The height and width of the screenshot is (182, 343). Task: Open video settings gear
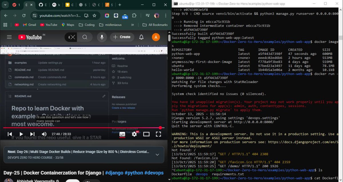coord(134,134)
